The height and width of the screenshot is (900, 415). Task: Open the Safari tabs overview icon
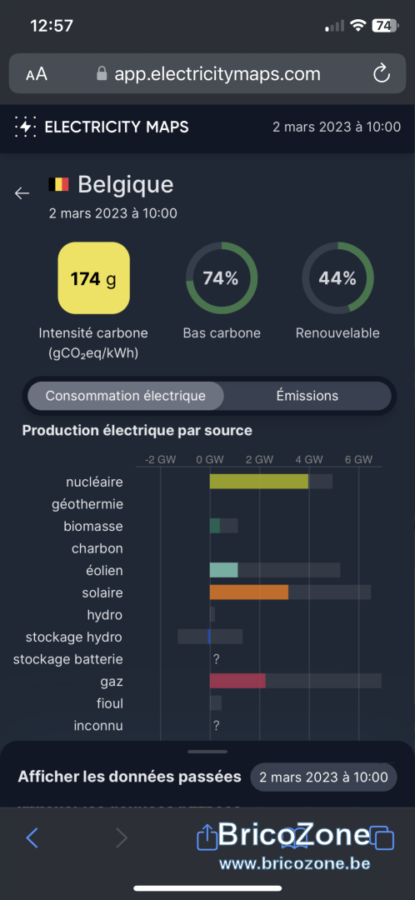[x=382, y=838]
